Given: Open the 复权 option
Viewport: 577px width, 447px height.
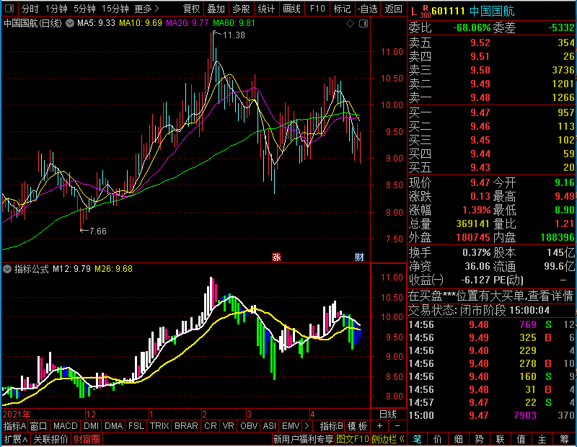Looking at the screenshot, I should [x=191, y=9].
